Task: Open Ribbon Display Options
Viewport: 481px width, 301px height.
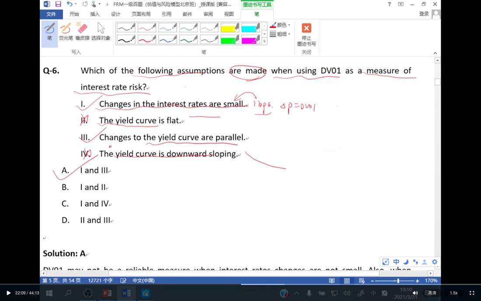Action: 401,4
